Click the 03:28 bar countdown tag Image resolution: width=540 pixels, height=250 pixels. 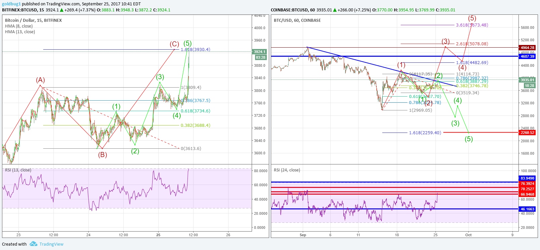click(260, 57)
